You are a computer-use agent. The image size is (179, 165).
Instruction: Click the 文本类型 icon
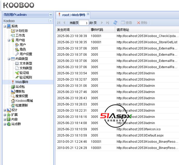17,63
